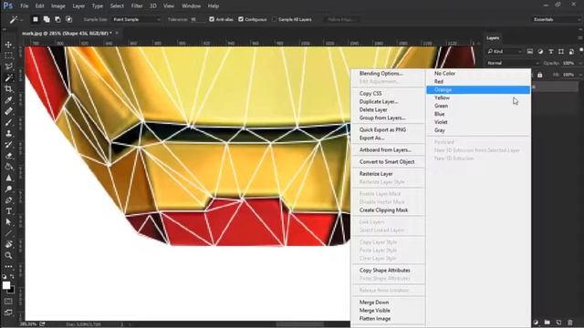Choose Quick Export as PNG
The image size is (584, 328).
[382, 129]
